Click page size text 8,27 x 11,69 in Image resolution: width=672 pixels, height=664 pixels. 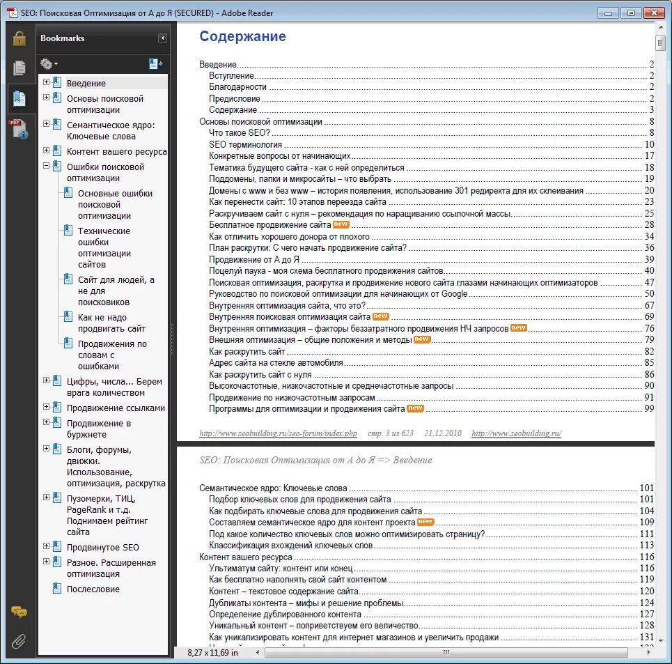pos(212,652)
